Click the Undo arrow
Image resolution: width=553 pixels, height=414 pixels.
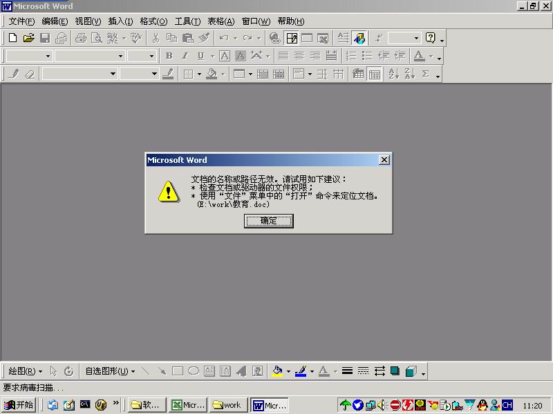click(x=223, y=38)
